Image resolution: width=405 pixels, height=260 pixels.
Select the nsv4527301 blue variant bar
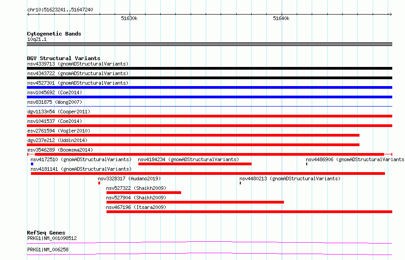click(209, 87)
